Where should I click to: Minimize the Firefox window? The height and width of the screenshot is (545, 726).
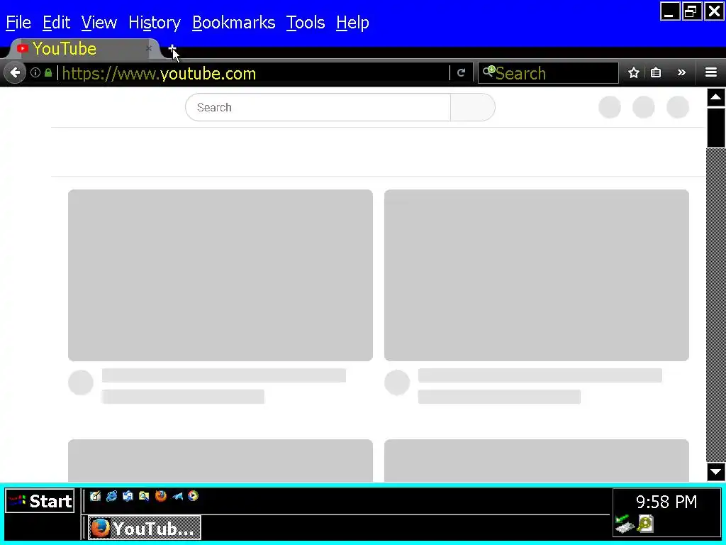point(669,11)
